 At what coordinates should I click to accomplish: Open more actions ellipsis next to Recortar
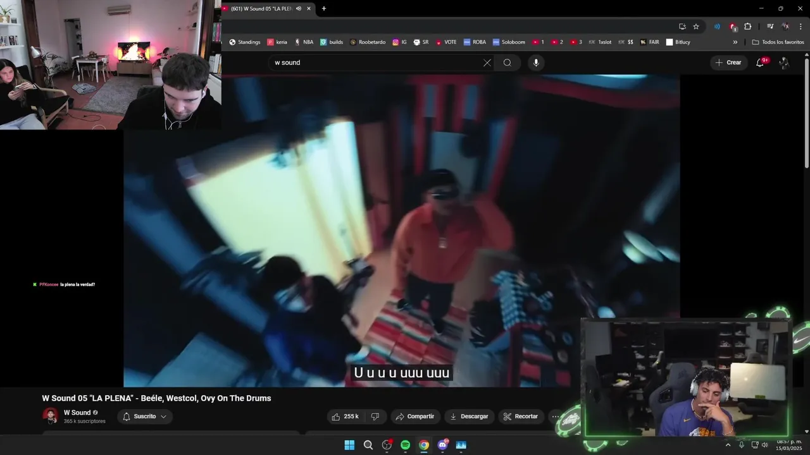tap(555, 416)
